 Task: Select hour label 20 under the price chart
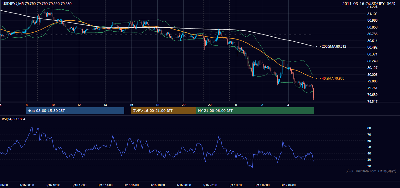[x=184, y=105]
